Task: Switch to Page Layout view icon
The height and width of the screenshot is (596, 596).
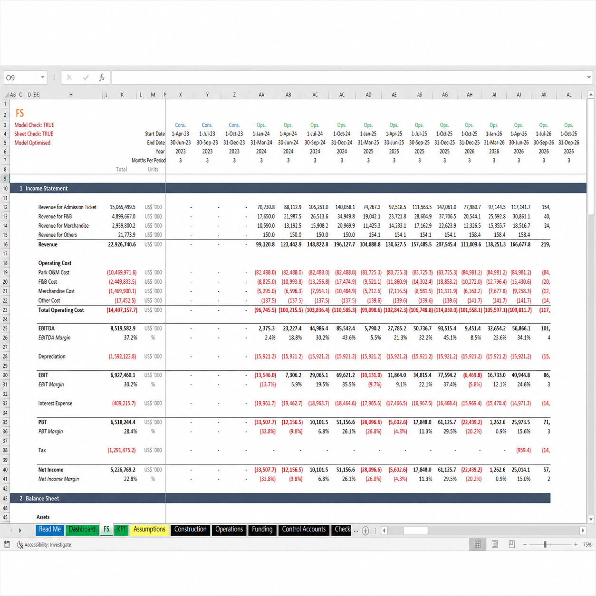Action: 495,545
